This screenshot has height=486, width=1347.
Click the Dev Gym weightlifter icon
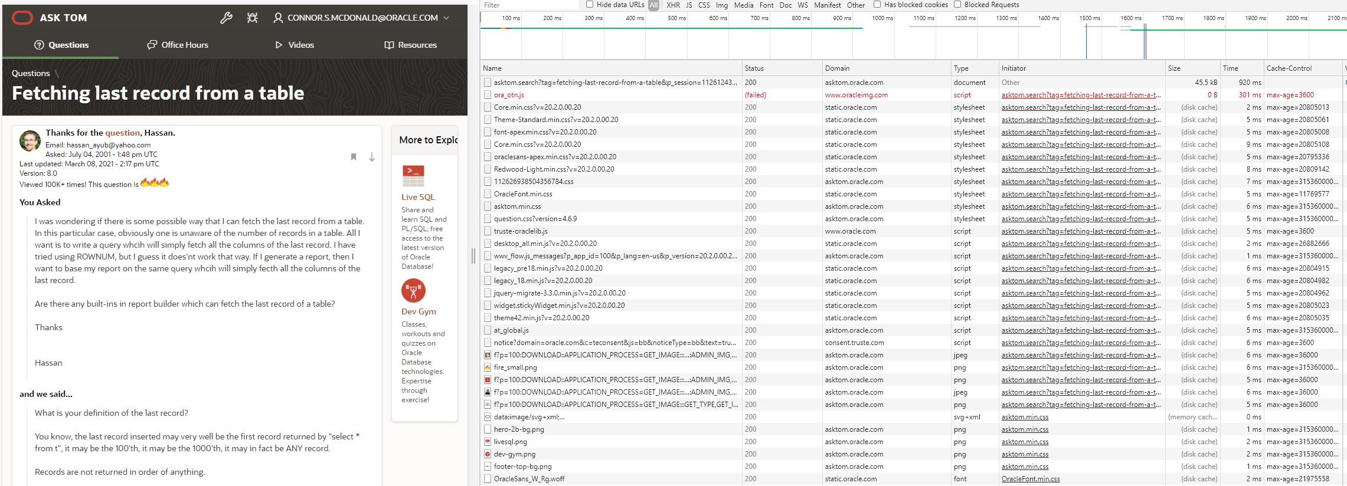click(413, 291)
